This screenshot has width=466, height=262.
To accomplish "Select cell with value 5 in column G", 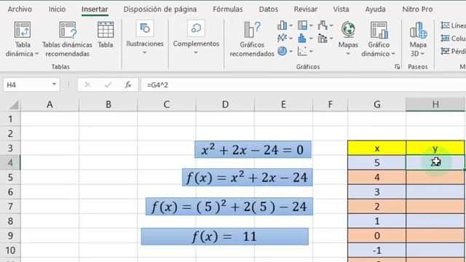I will tap(377, 163).
